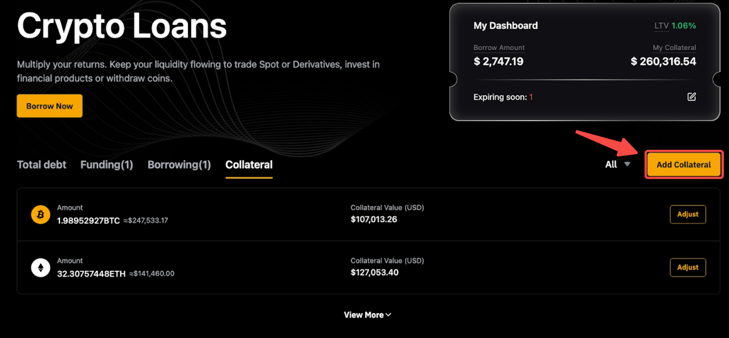Click the underlined LTV label

pyautogui.click(x=661, y=26)
